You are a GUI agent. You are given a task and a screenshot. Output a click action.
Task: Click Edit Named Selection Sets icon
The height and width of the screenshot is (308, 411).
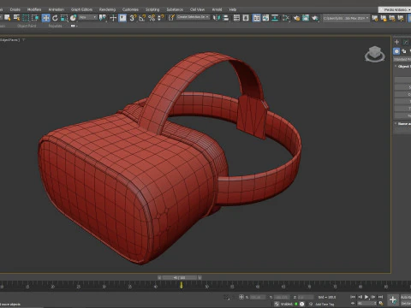tap(171, 18)
